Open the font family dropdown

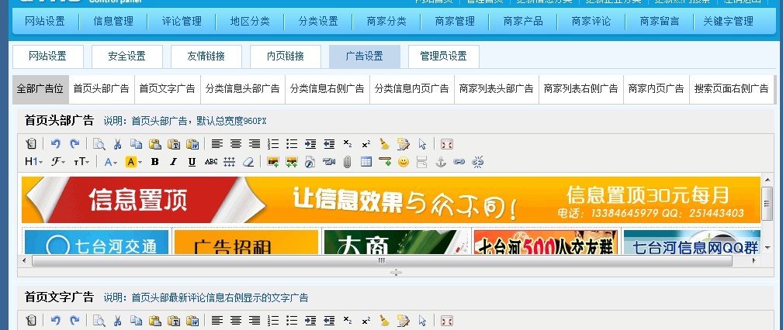click(58, 162)
